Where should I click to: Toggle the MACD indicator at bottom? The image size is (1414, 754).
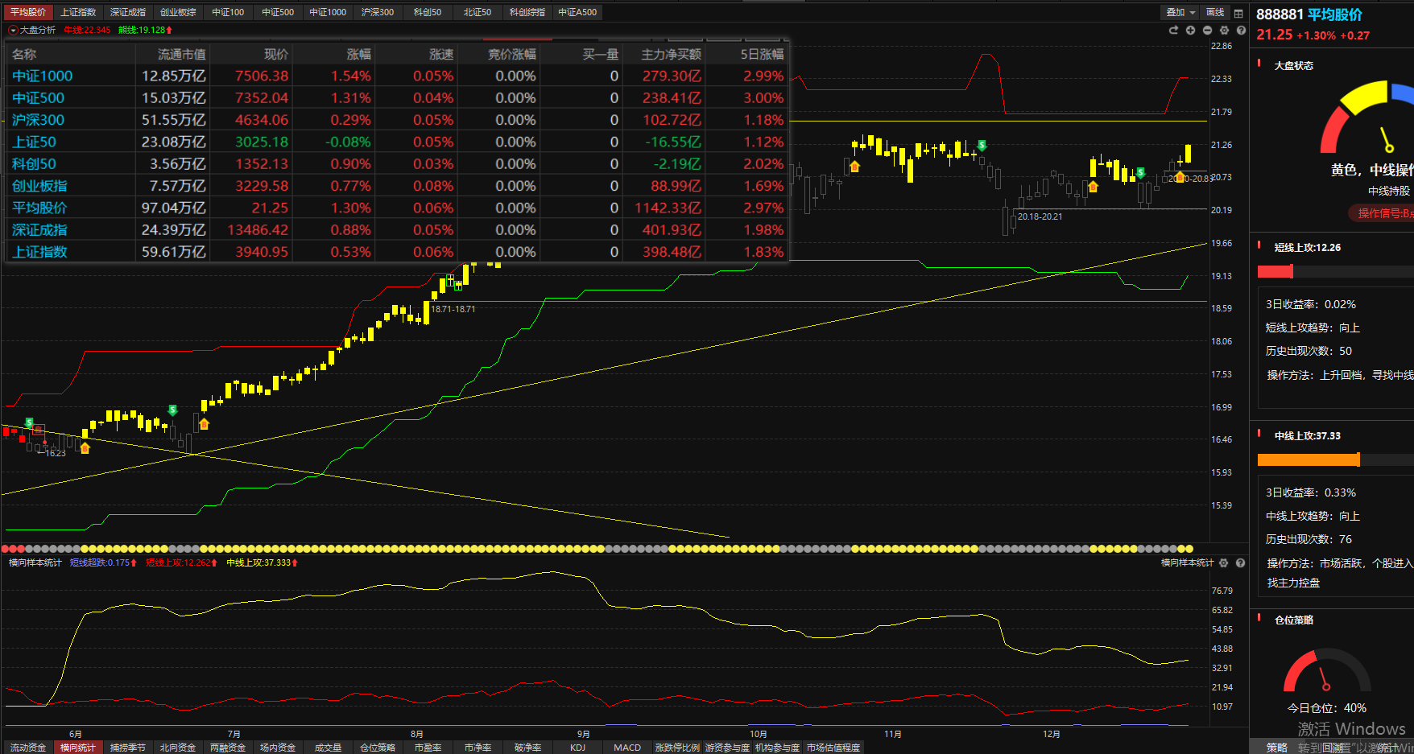[627, 748]
